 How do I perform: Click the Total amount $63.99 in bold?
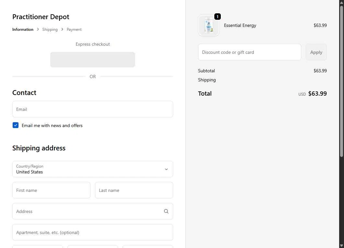pos(317,94)
